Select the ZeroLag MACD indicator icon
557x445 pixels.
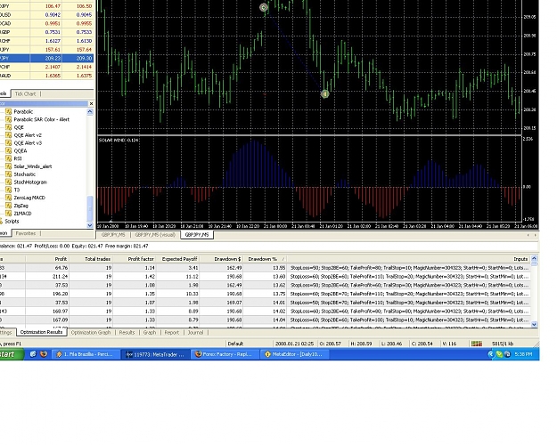tap(9, 198)
